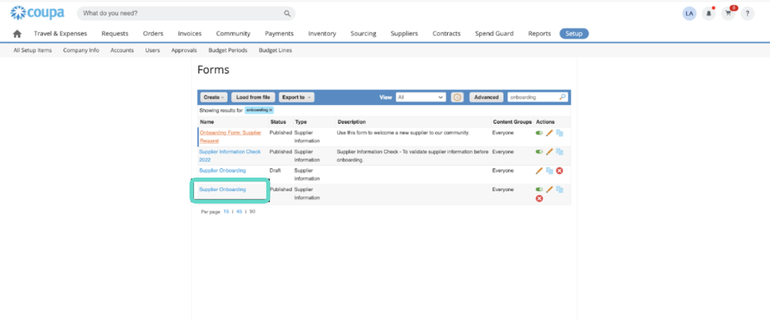Viewport: 770px width, 321px height.
Task: Click the What do you need search field
Action: coord(186,13)
